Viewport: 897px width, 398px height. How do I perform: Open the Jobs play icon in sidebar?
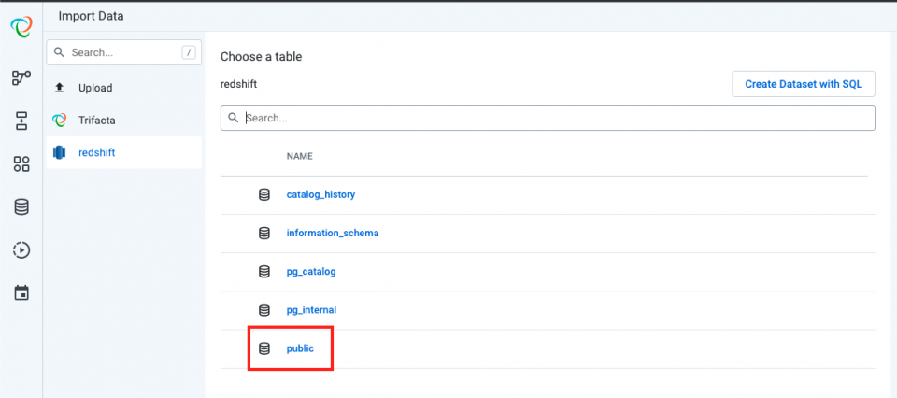21,250
